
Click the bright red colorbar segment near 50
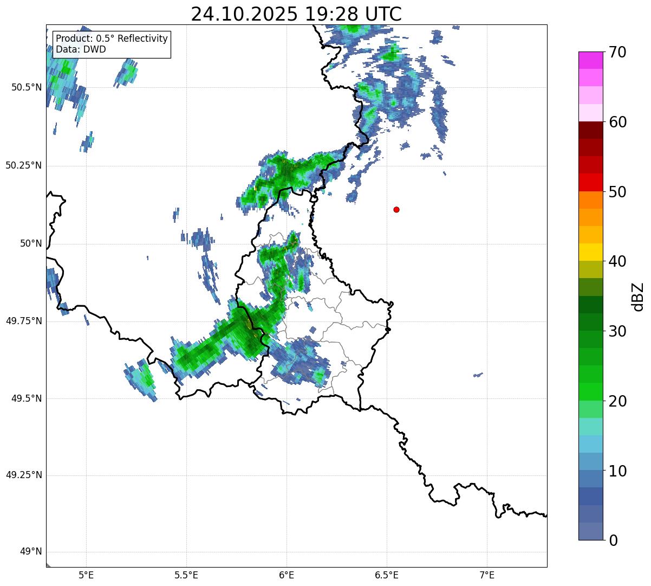click(590, 182)
